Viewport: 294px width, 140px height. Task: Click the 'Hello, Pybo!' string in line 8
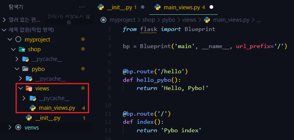(x=184, y=88)
